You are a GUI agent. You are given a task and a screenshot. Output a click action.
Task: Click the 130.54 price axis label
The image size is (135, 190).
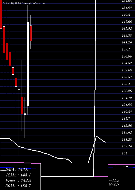[127, 77]
